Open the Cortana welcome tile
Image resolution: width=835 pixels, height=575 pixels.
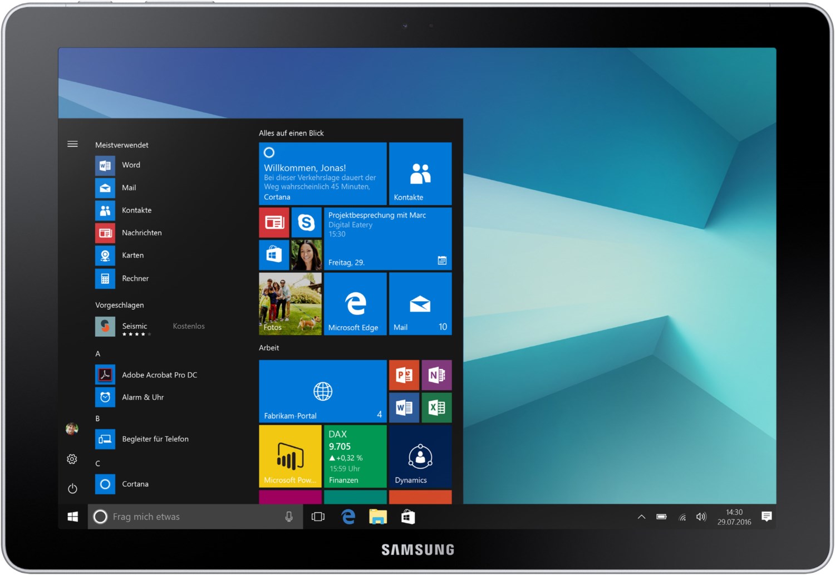pyautogui.click(x=323, y=174)
